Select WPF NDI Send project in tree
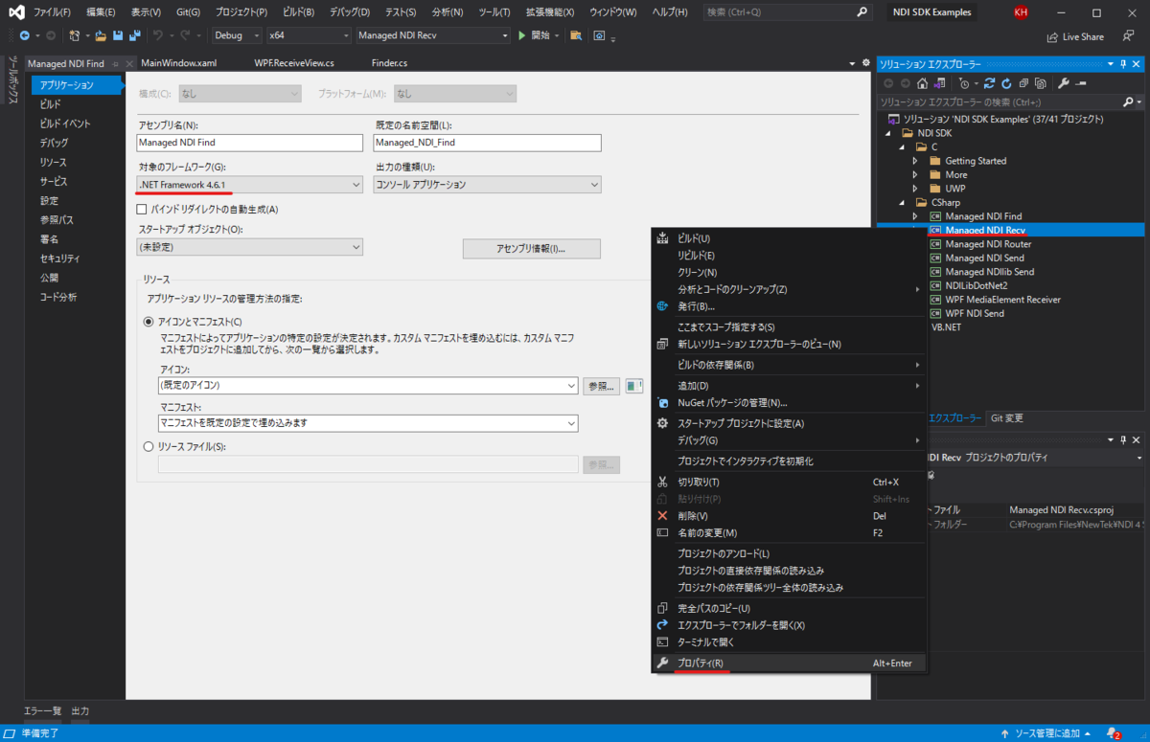1150x742 pixels. (x=975, y=313)
